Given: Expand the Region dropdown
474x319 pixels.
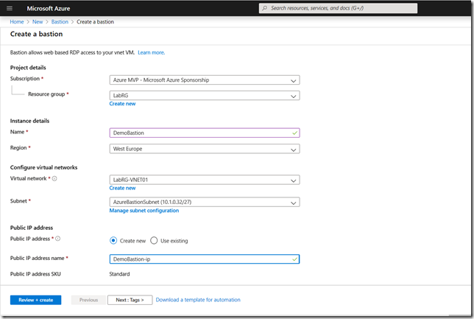Looking at the screenshot, I should pos(205,149).
